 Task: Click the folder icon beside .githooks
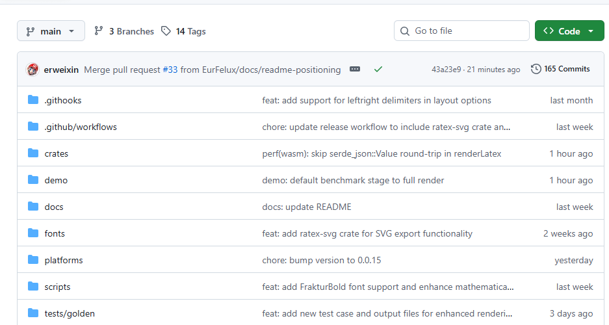click(33, 100)
